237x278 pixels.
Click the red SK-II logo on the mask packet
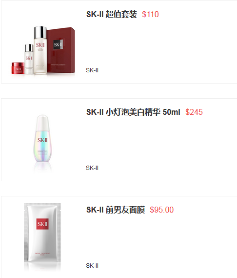tap(42, 224)
